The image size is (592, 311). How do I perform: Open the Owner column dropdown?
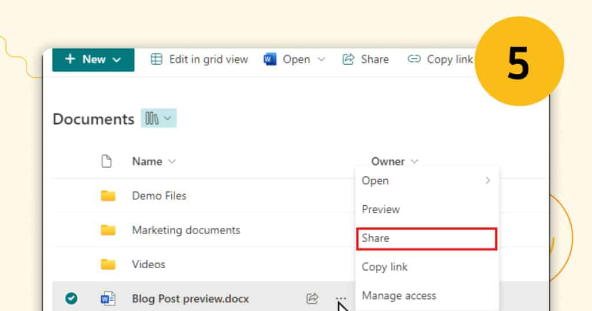(414, 162)
